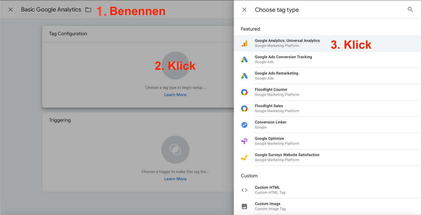The width and height of the screenshot is (421, 215).
Task: Click 'Choose a tag type to begin setup' text
Action: [x=175, y=88]
